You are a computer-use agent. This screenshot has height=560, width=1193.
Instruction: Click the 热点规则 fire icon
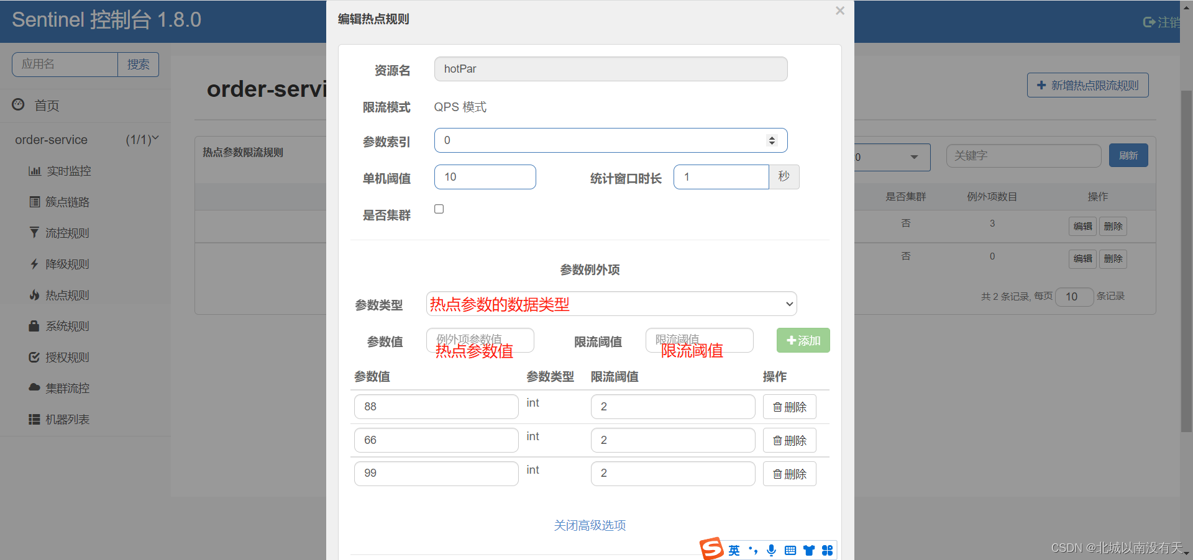coord(34,294)
